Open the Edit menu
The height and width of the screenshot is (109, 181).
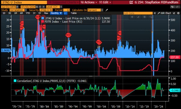tap(105, 2)
